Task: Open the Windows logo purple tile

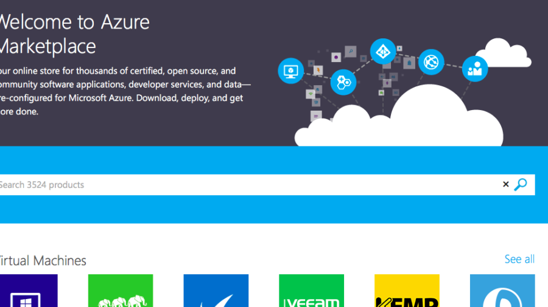Action: click(x=29, y=291)
